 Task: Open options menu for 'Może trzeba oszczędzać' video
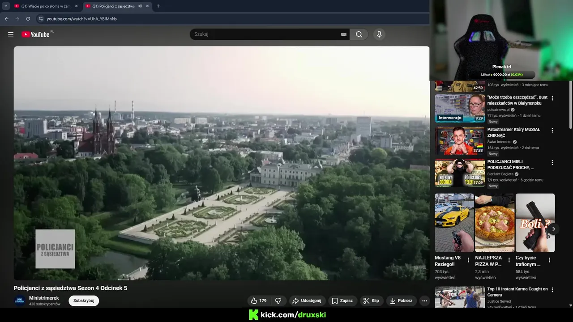point(552,98)
